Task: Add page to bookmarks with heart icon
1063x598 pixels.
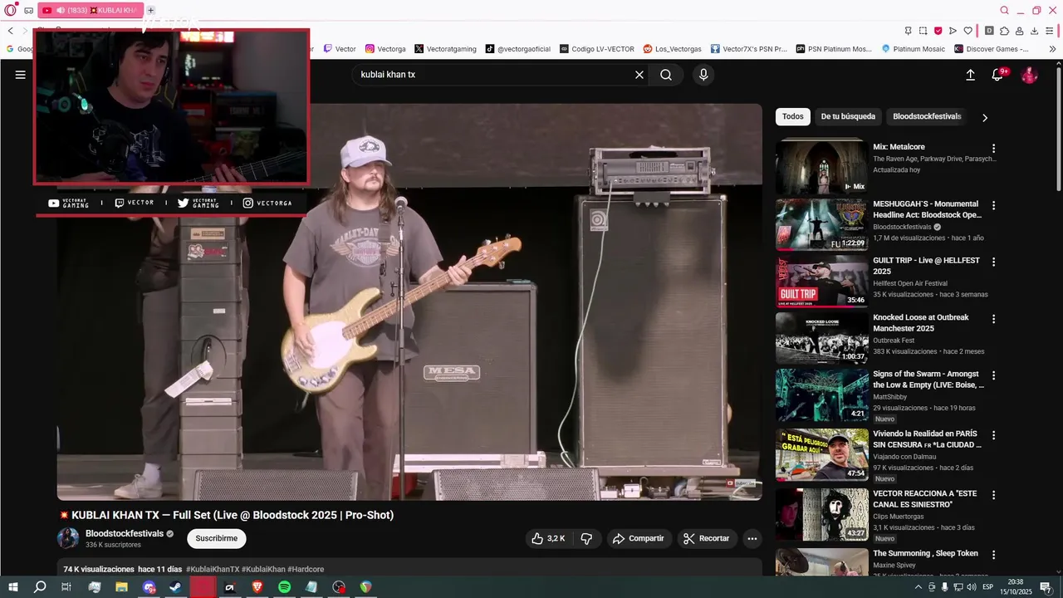Action: click(x=967, y=31)
